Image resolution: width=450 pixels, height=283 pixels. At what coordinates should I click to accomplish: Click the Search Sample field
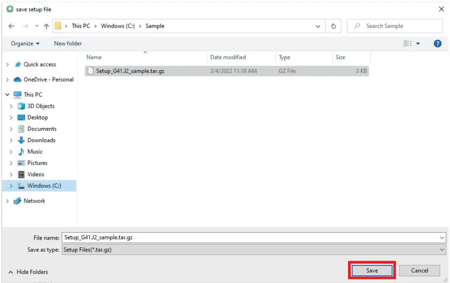[x=395, y=26]
